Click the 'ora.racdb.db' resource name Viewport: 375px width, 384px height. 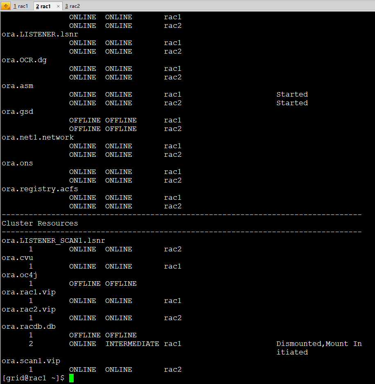(x=29, y=327)
